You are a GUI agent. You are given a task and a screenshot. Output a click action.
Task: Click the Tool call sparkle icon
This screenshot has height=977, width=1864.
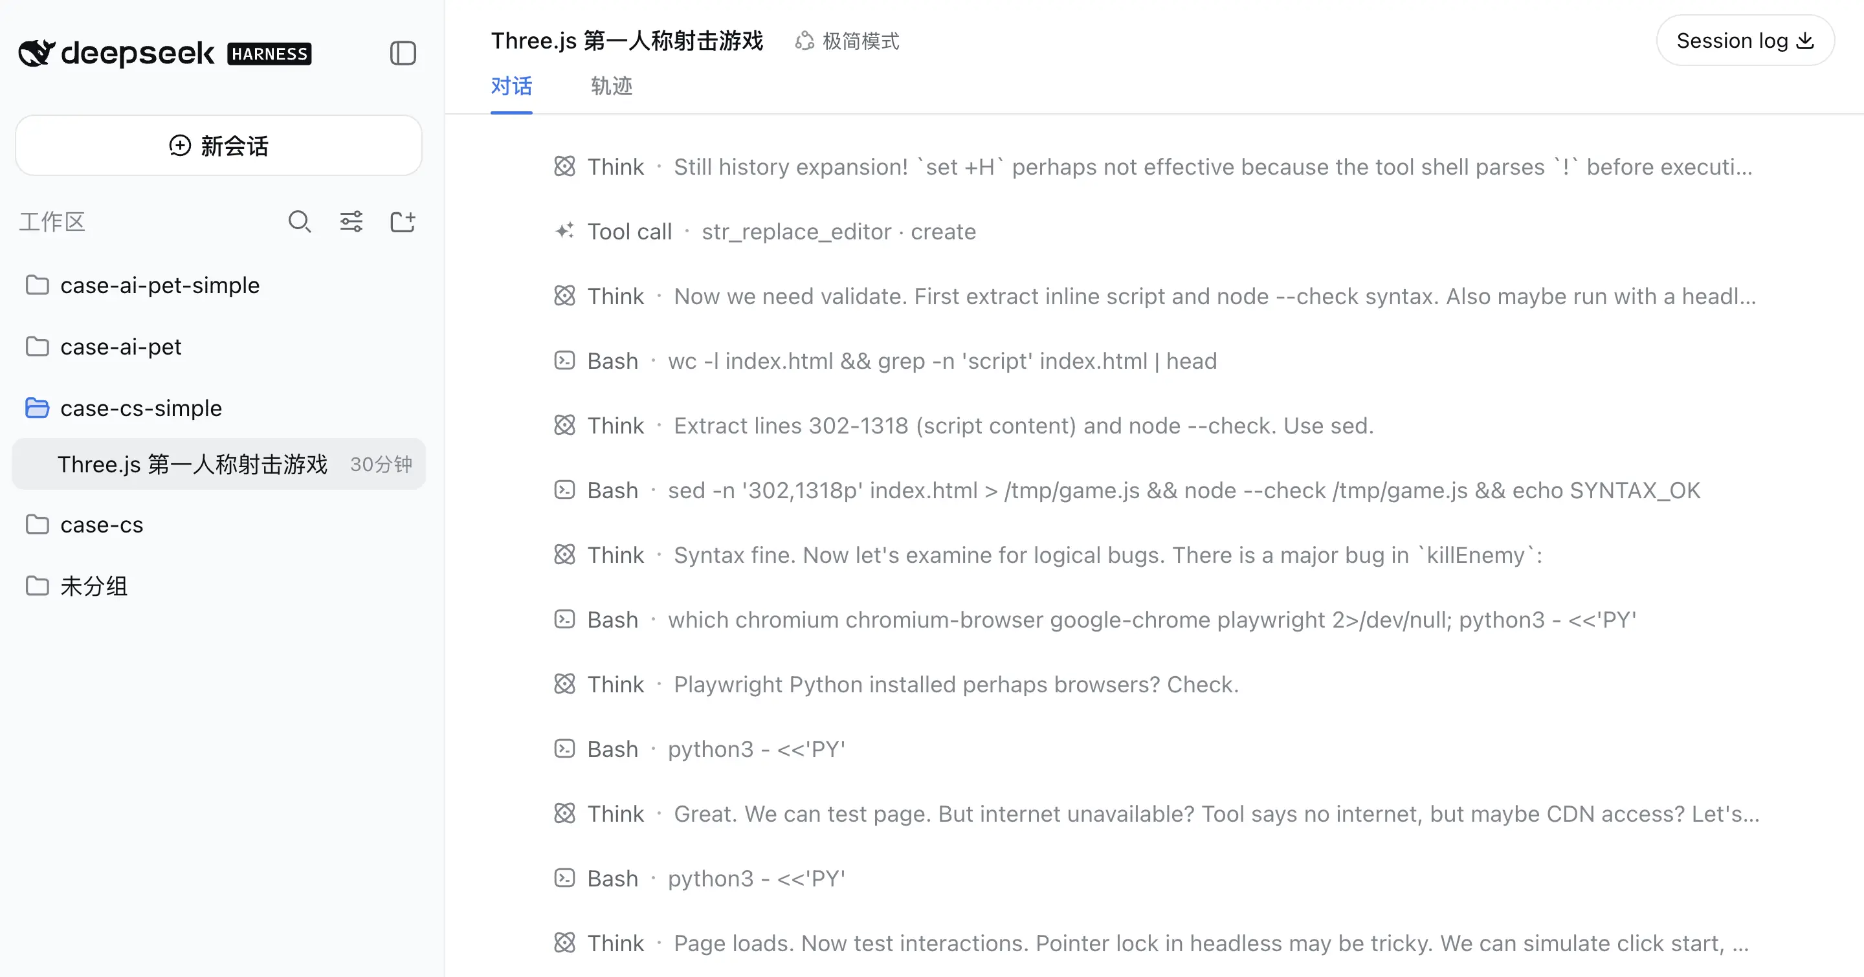click(x=564, y=232)
